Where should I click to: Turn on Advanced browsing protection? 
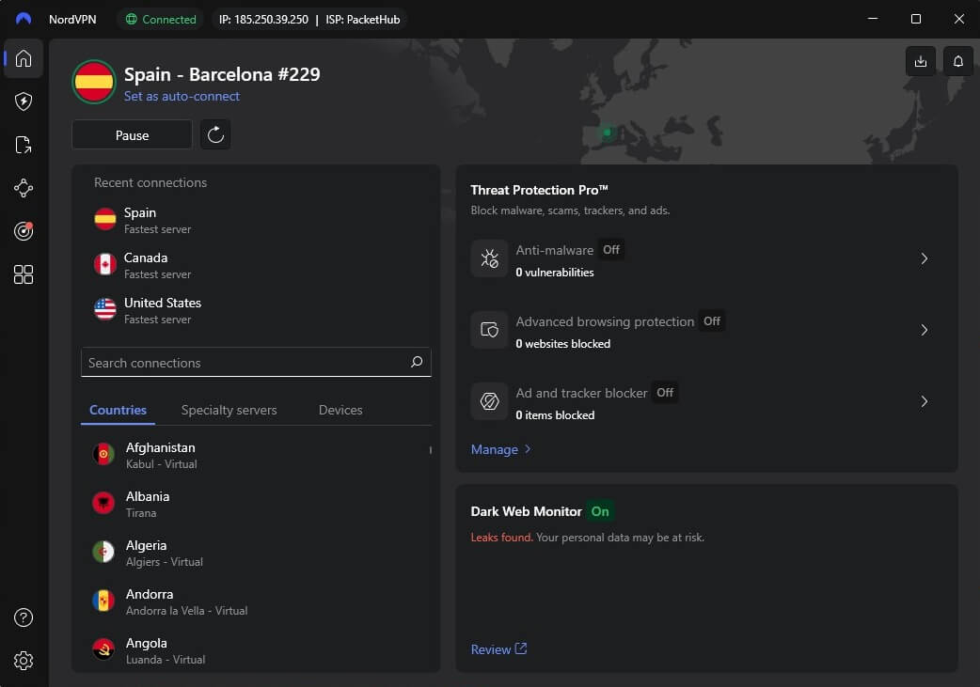tap(711, 320)
